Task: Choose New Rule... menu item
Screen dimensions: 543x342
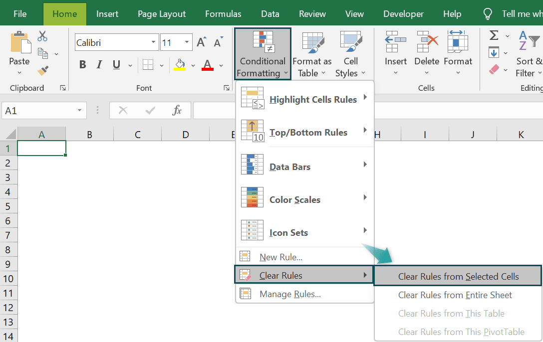Action: click(305, 257)
